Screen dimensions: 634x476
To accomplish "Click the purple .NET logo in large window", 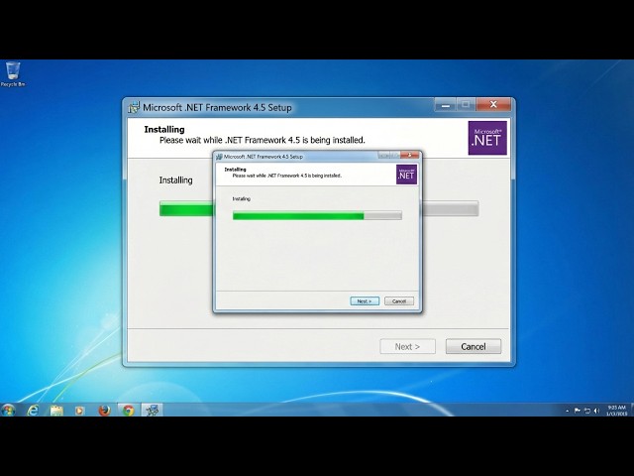I will 487,138.
